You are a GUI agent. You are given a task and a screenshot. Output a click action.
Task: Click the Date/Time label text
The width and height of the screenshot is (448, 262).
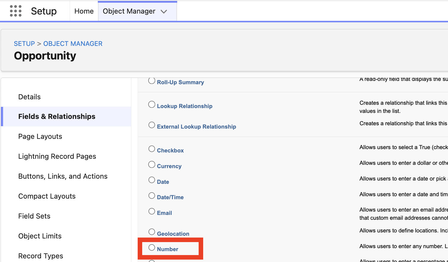click(x=170, y=197)
